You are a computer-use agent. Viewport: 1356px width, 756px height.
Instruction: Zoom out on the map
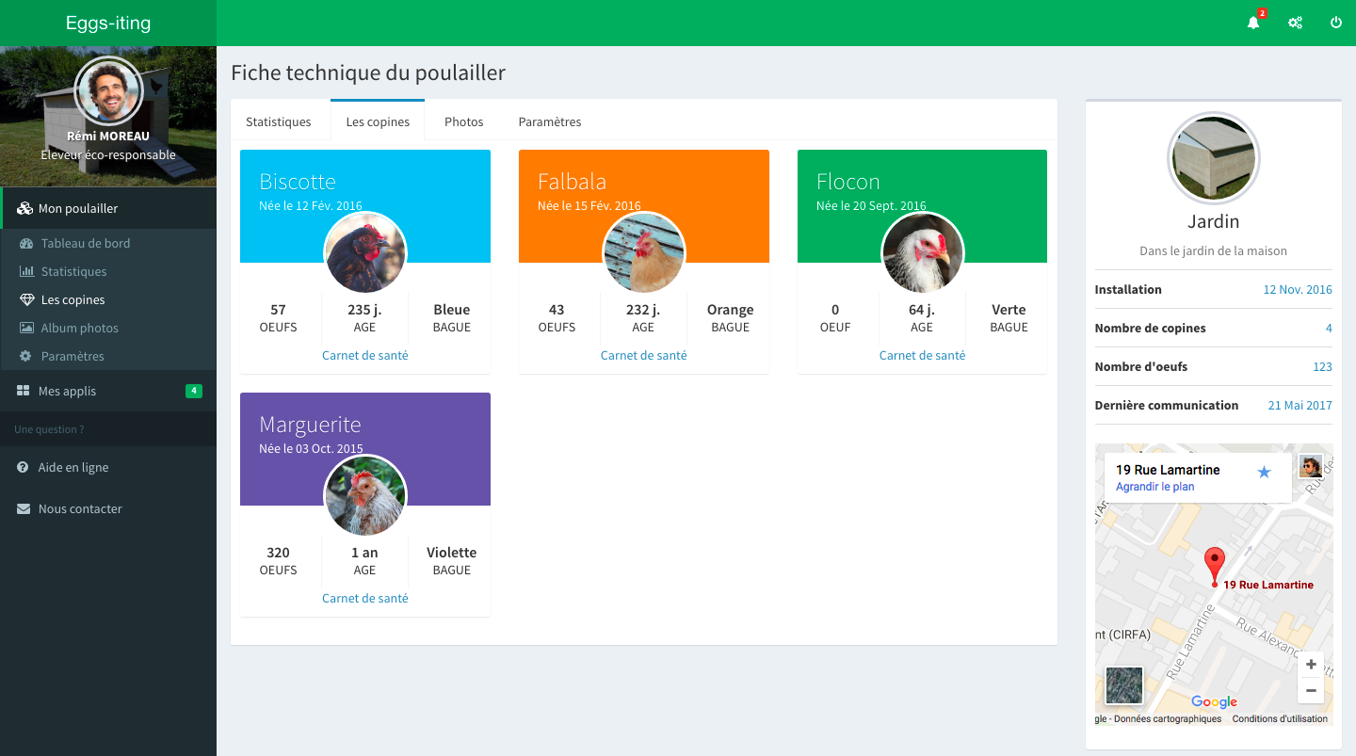tap(1311, 690)
